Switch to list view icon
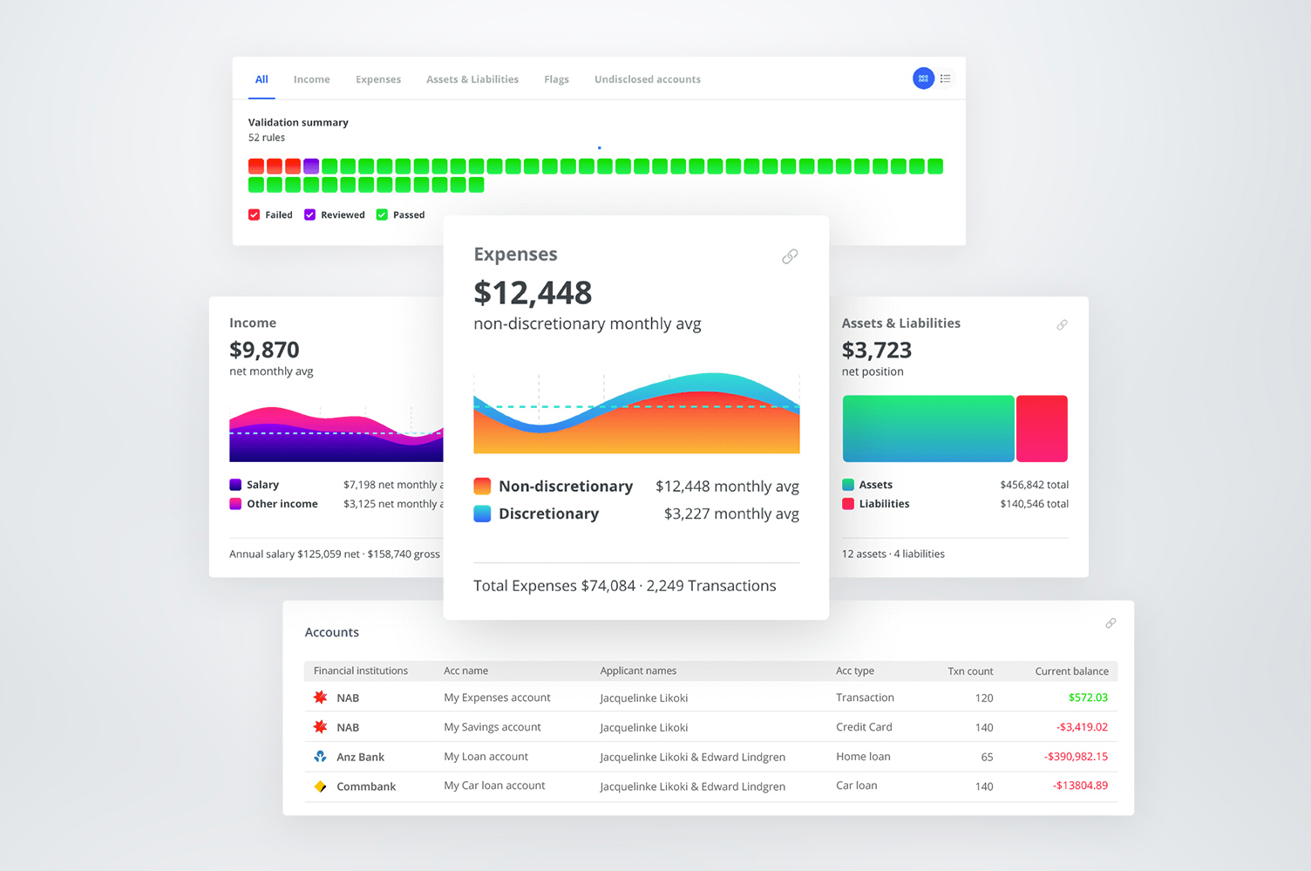This screenshot has width=1311, height=871. coord(946,78)
